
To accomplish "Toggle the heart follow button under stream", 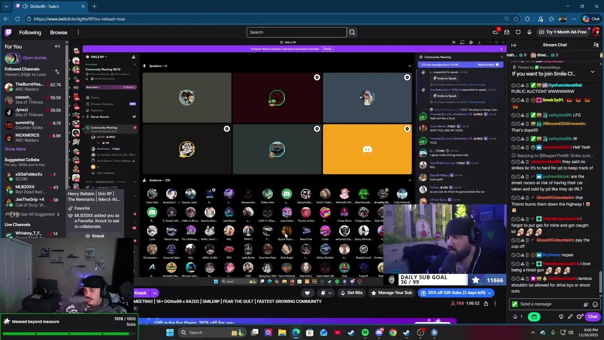I will point(307,293).
